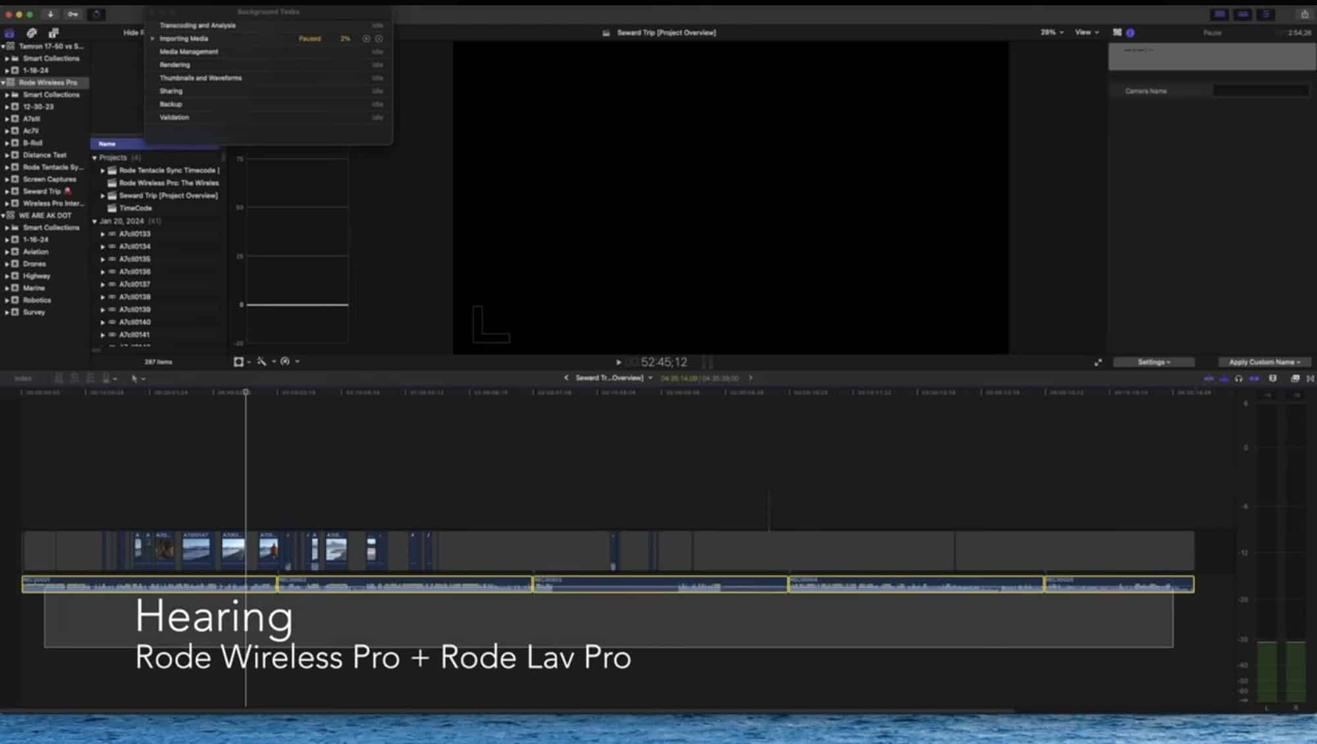Open Seward Tr...Overview timeline title menu
The height and width of the screenshot is (744, 1317).
(x=614, y=378)
